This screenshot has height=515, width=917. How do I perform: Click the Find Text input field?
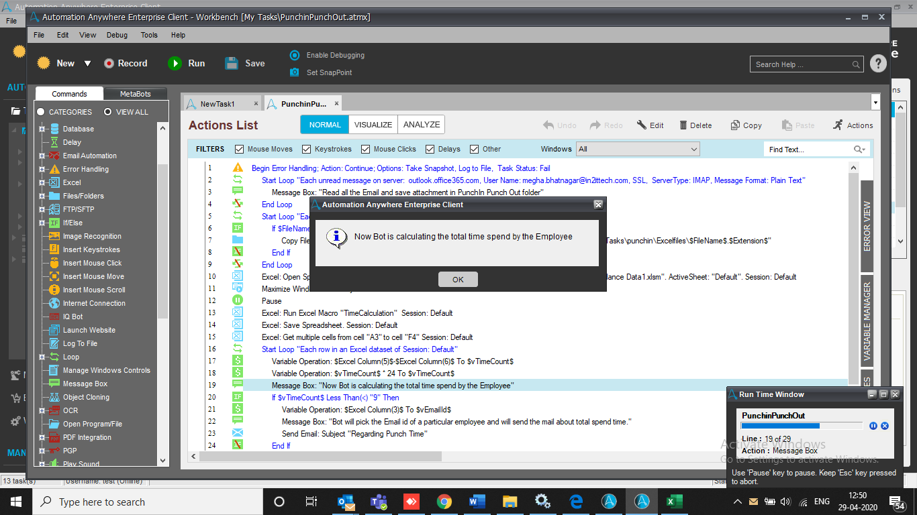tap(808, 150)
